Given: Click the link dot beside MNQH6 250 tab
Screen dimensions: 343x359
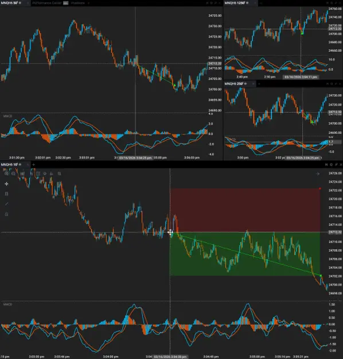Looking at the screenshot, I should [245, 84].
